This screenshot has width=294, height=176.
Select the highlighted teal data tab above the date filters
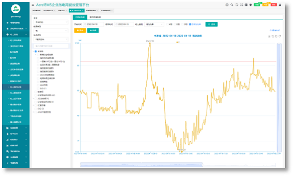(80, 17)
